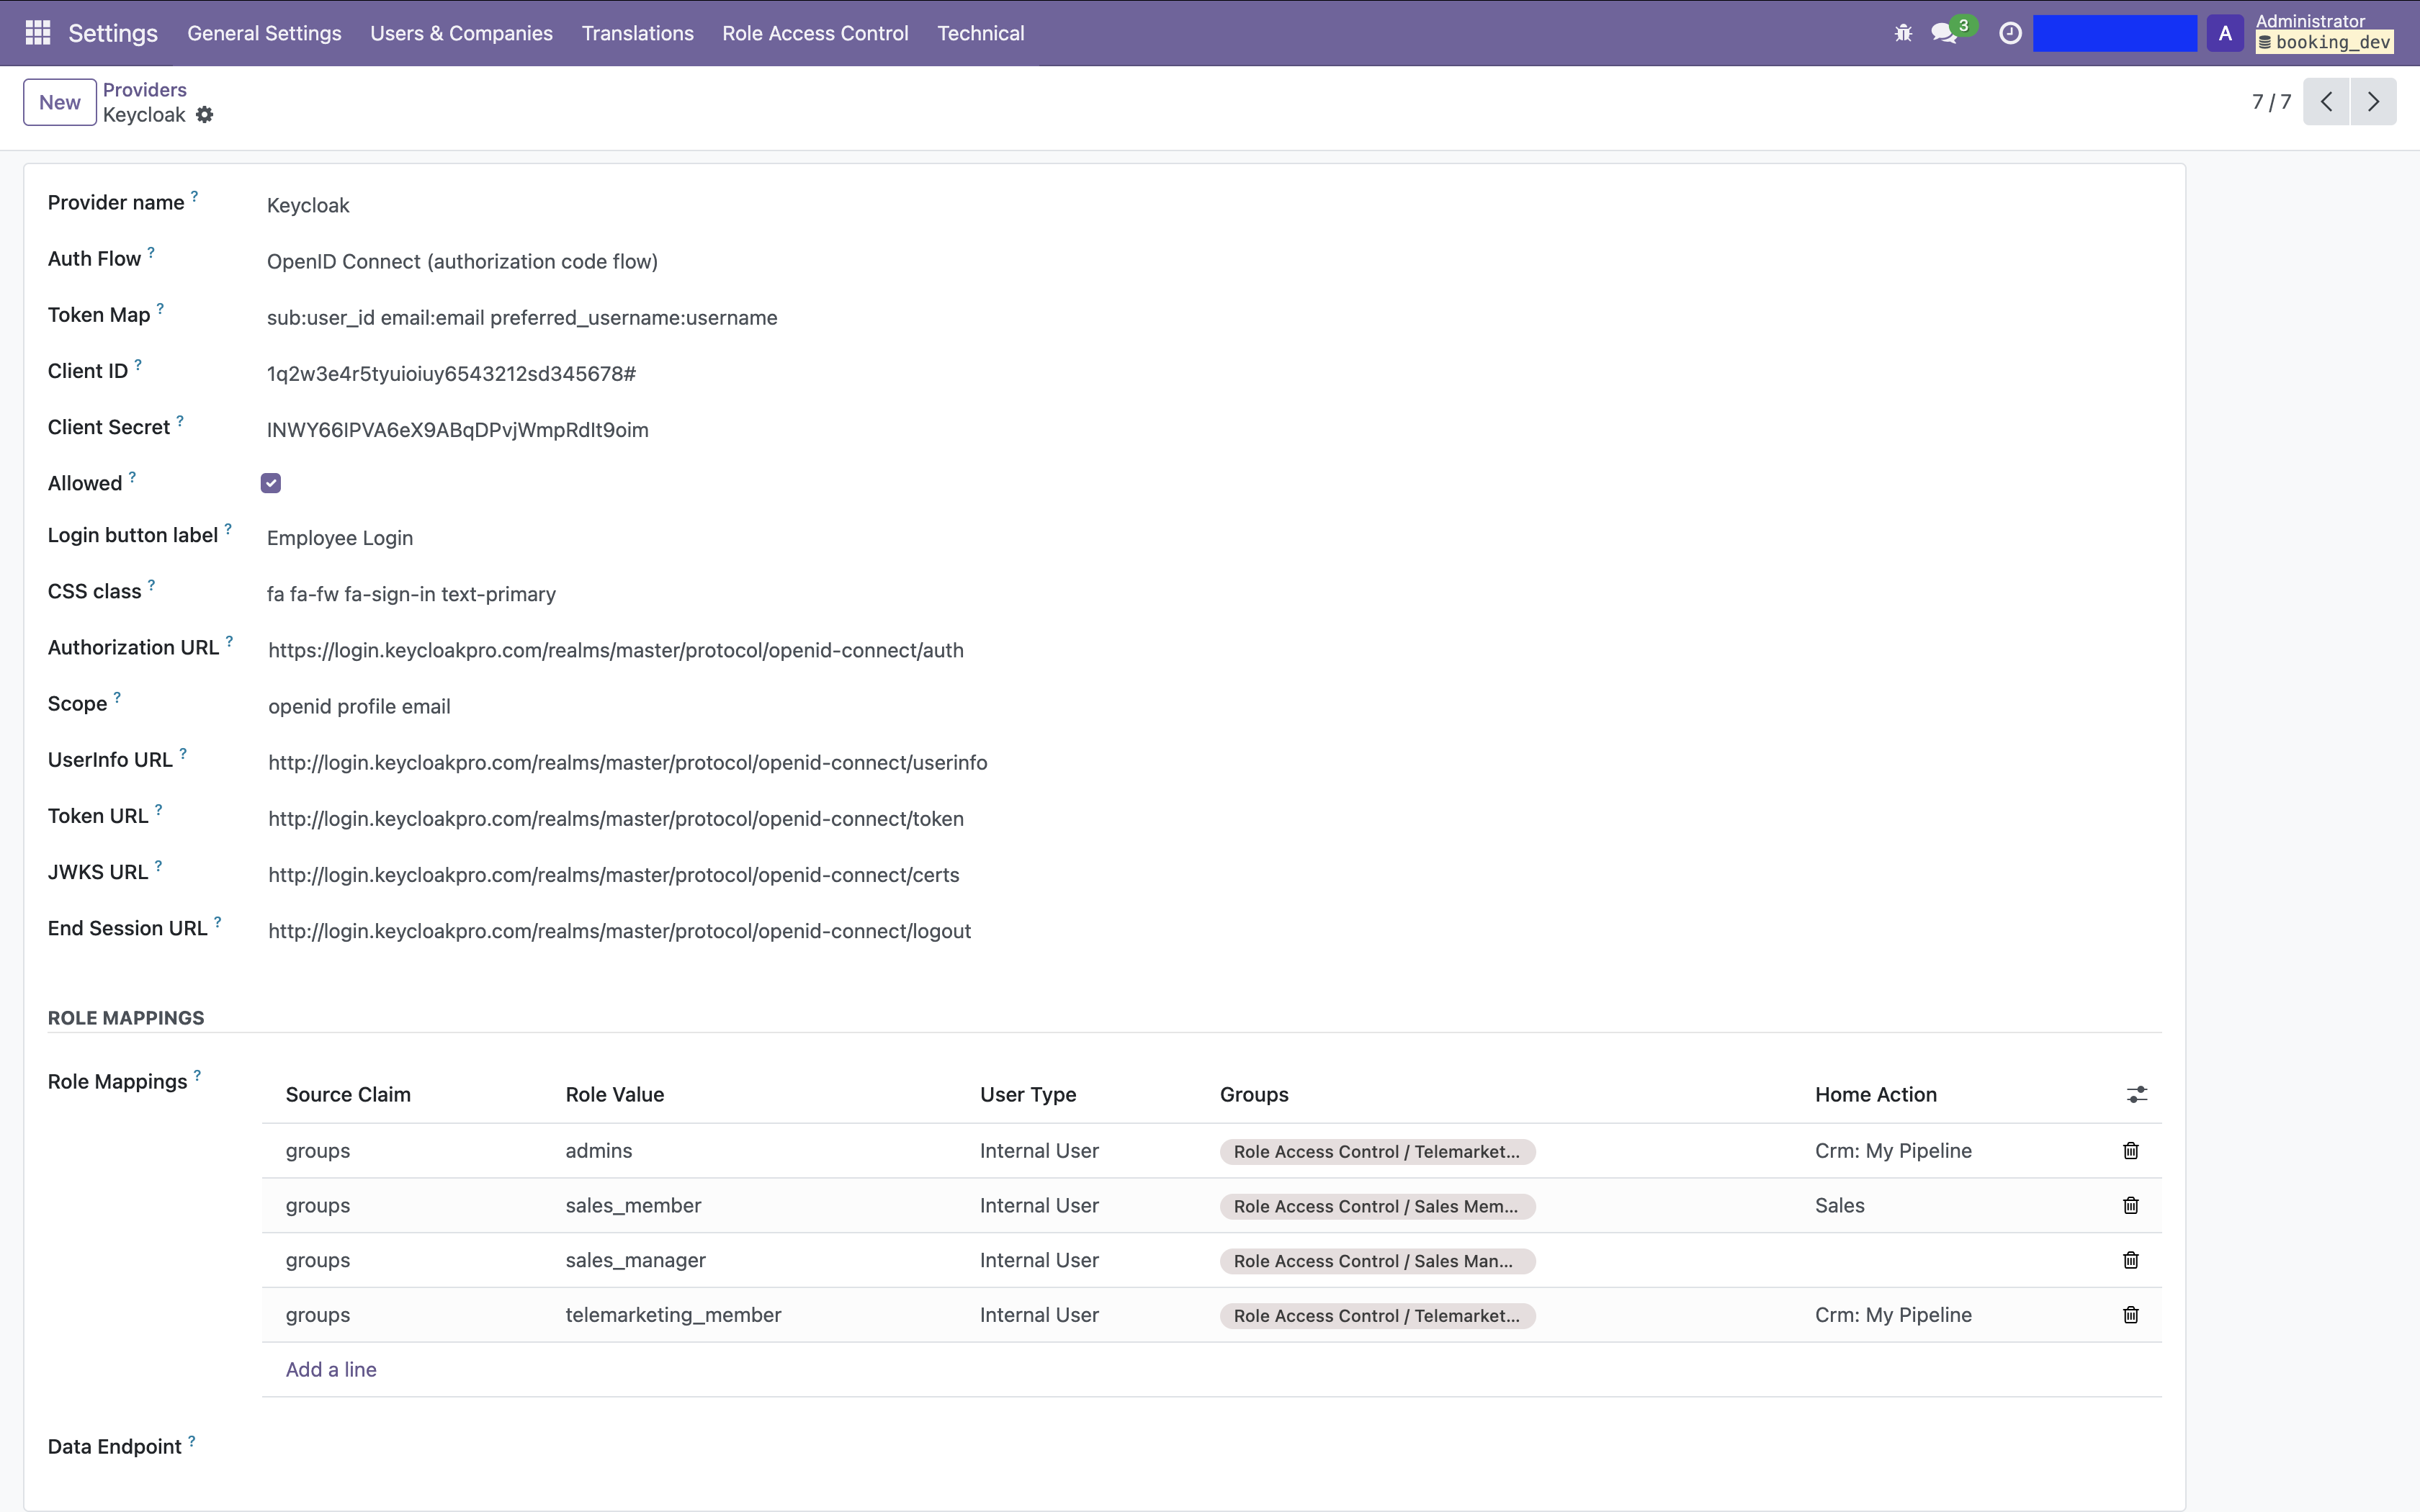Sort by the Role Value column header
Image resolution: width=2420 pixels, height=1512 pixels.
coord(614,1095)
